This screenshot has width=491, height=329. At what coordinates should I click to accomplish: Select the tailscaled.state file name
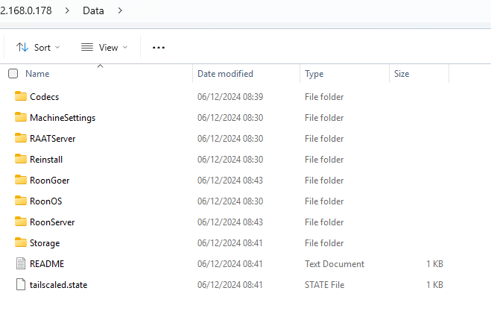click(x=59, y=285)
